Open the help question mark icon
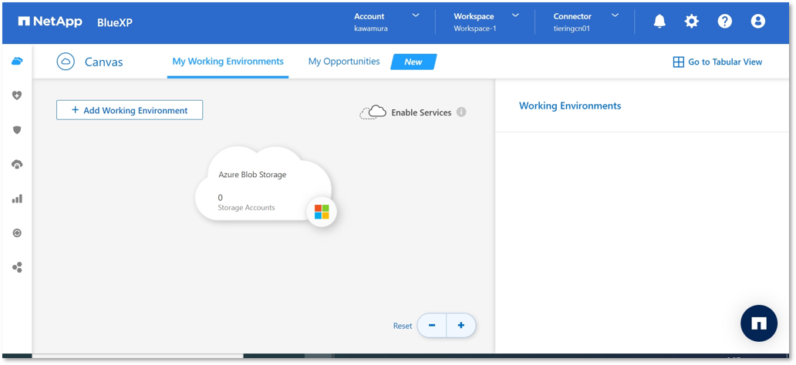796x365 pixels. click(x=724, y=22)
